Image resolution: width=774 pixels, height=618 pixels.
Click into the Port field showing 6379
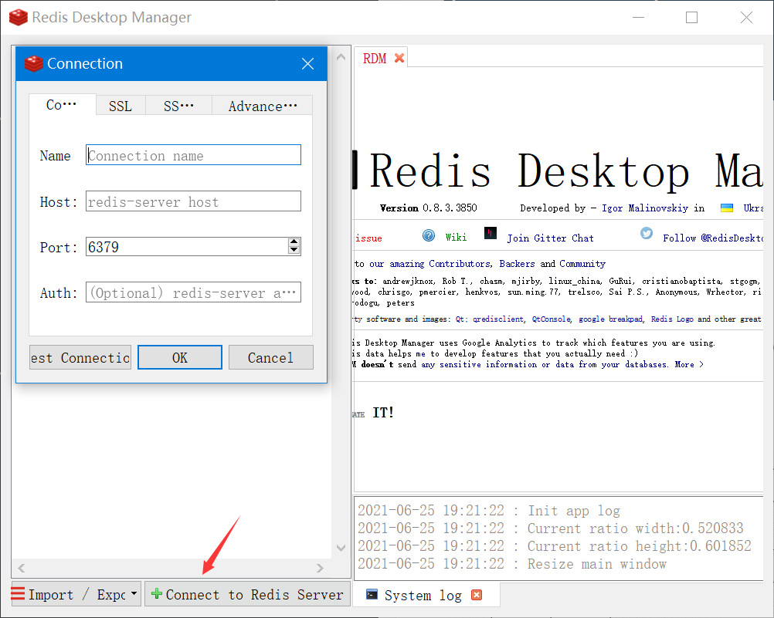click(187, 247)
